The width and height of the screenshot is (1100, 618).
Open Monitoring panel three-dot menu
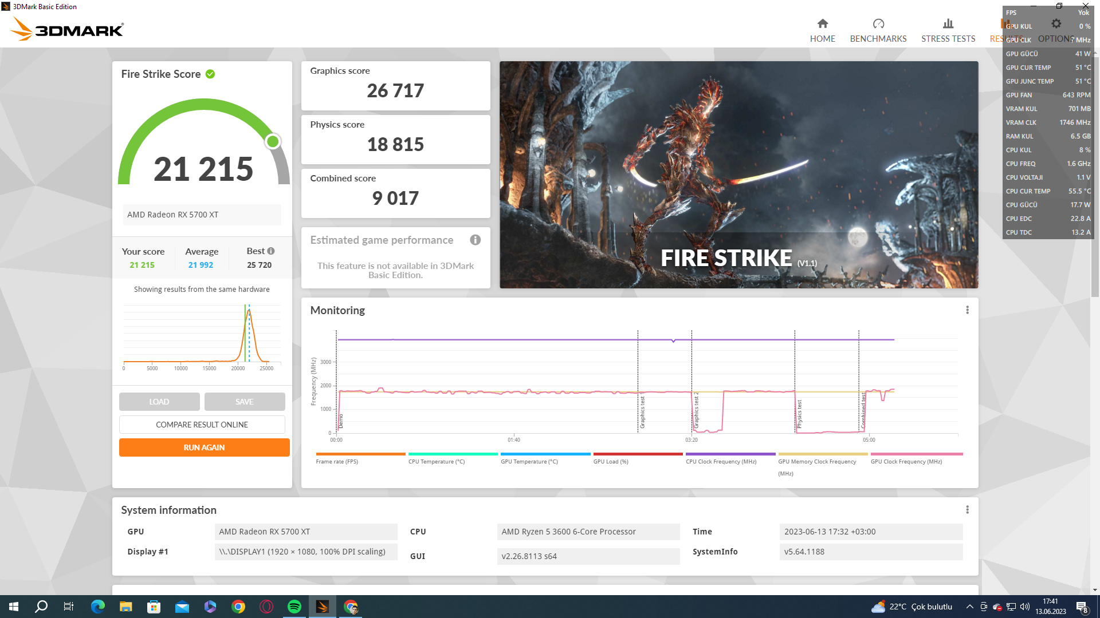click(967, 310)
